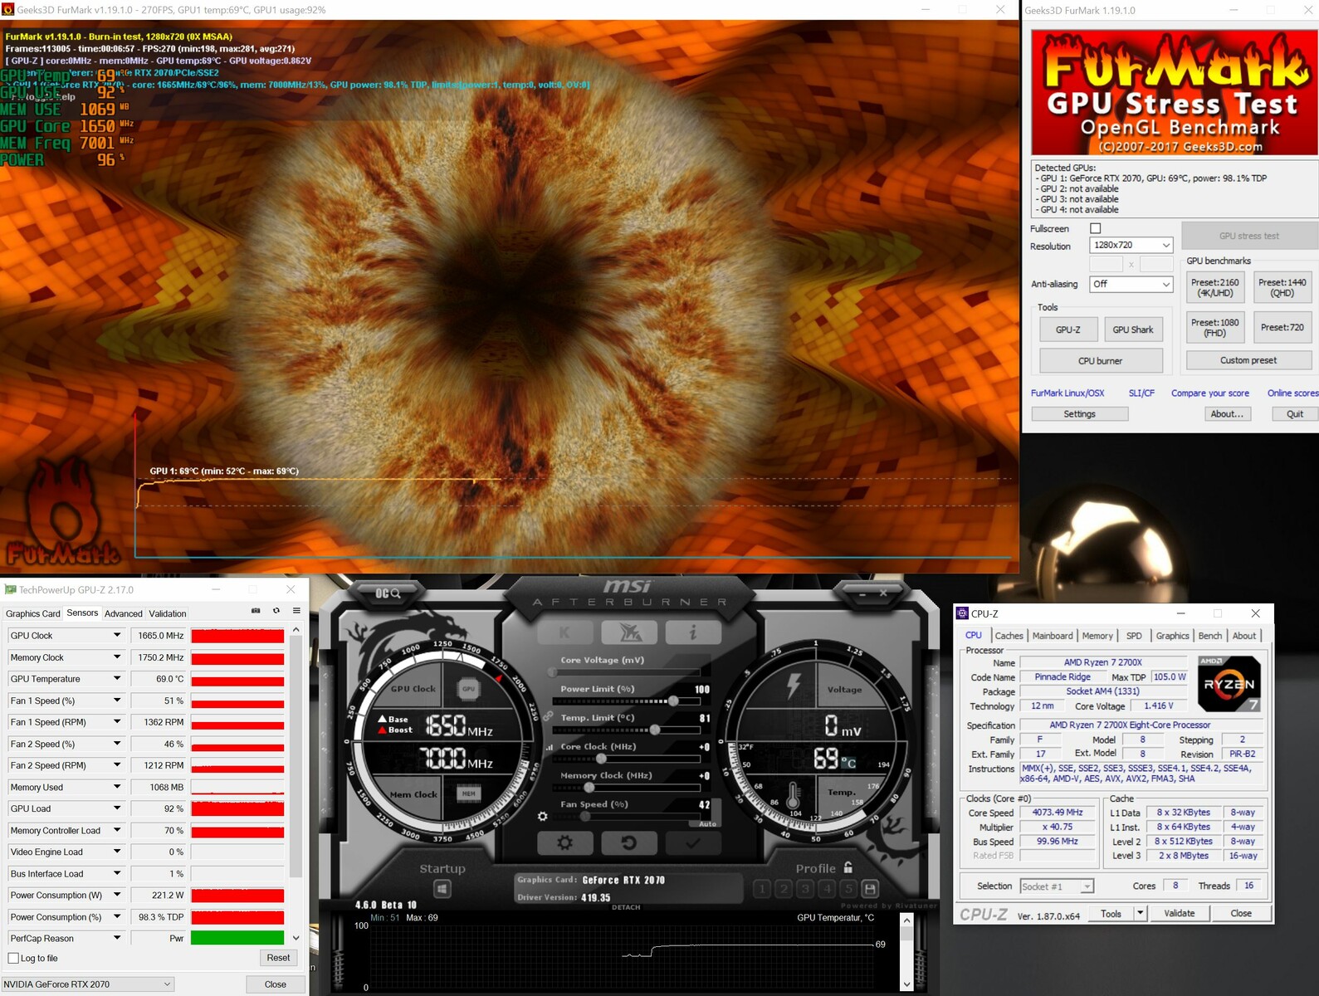Select Afterburner profile slot 1

[762, 889]
